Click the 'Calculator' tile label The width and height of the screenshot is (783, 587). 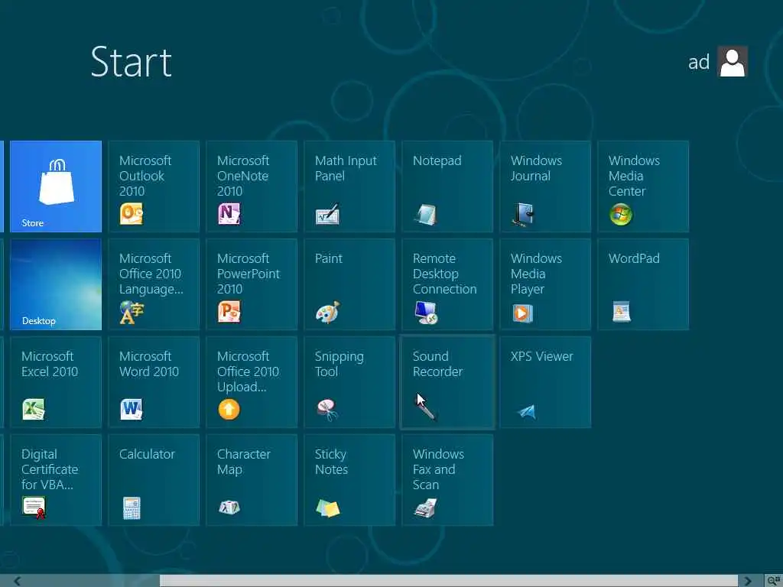coord(147,454)
